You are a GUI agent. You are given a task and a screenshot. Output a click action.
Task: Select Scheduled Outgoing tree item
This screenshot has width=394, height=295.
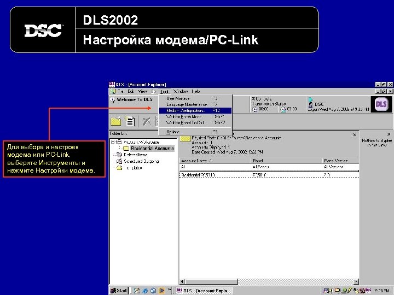pos(141,161)
